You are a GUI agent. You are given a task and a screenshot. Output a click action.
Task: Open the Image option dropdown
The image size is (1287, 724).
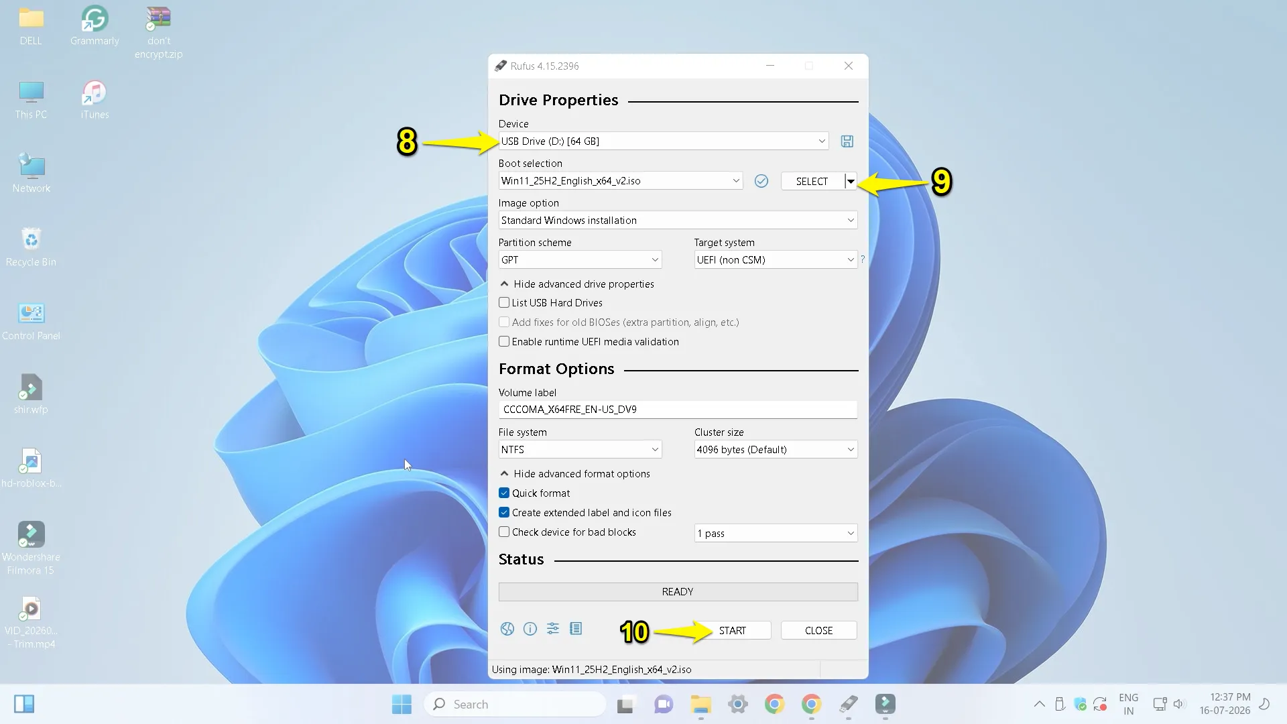click(x=678, y=221)
